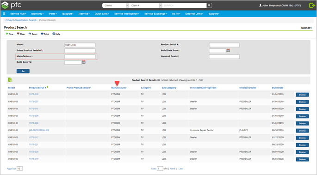Image resolution: width=317 pixels, height=175 pixels.
Task: Click the Invoiced Dealer input field
Action: click(x=224, y=57)
